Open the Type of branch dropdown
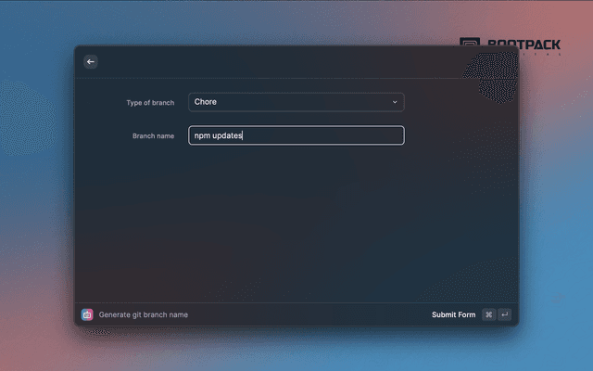 [296, 102]
